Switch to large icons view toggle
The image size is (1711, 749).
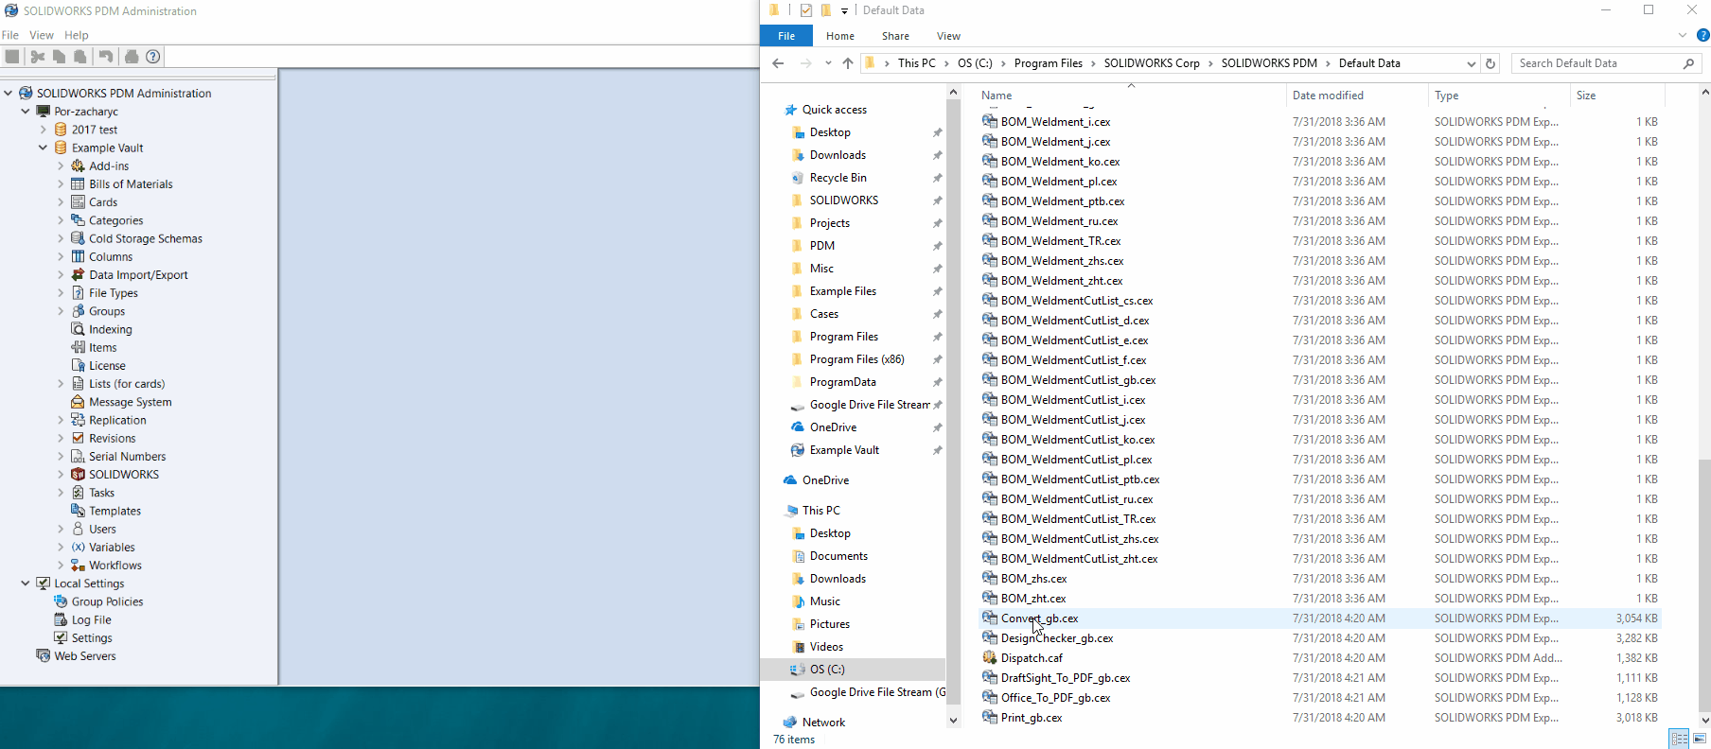[x=1700, y=739]
